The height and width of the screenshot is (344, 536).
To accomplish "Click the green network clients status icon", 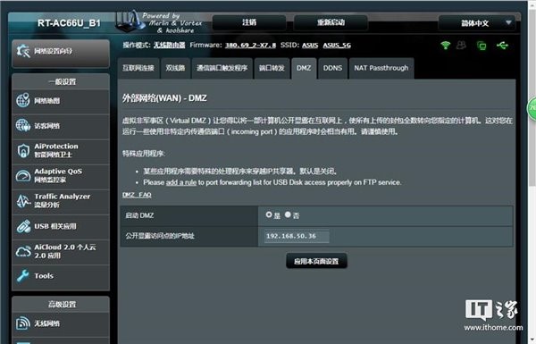I will (x=482, y=46).
